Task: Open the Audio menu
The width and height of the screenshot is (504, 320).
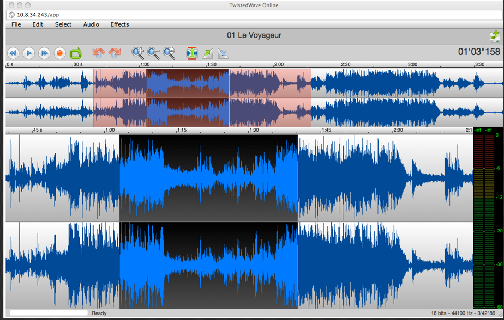Action: tap(91, 24)
